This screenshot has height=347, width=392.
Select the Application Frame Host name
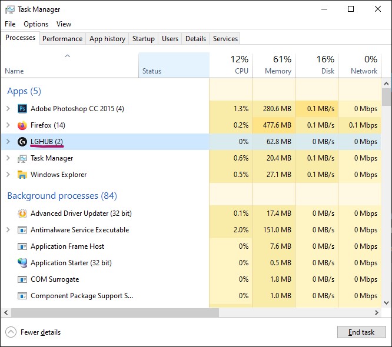pos(67,246)
